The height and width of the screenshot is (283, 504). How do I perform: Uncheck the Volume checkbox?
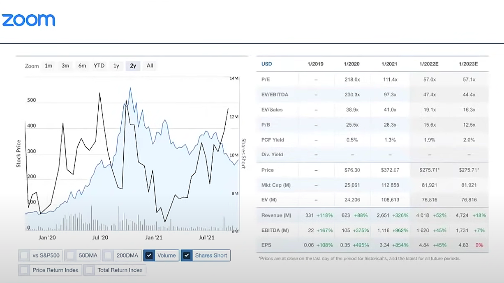pyautogui.click(x=149, y=256)
